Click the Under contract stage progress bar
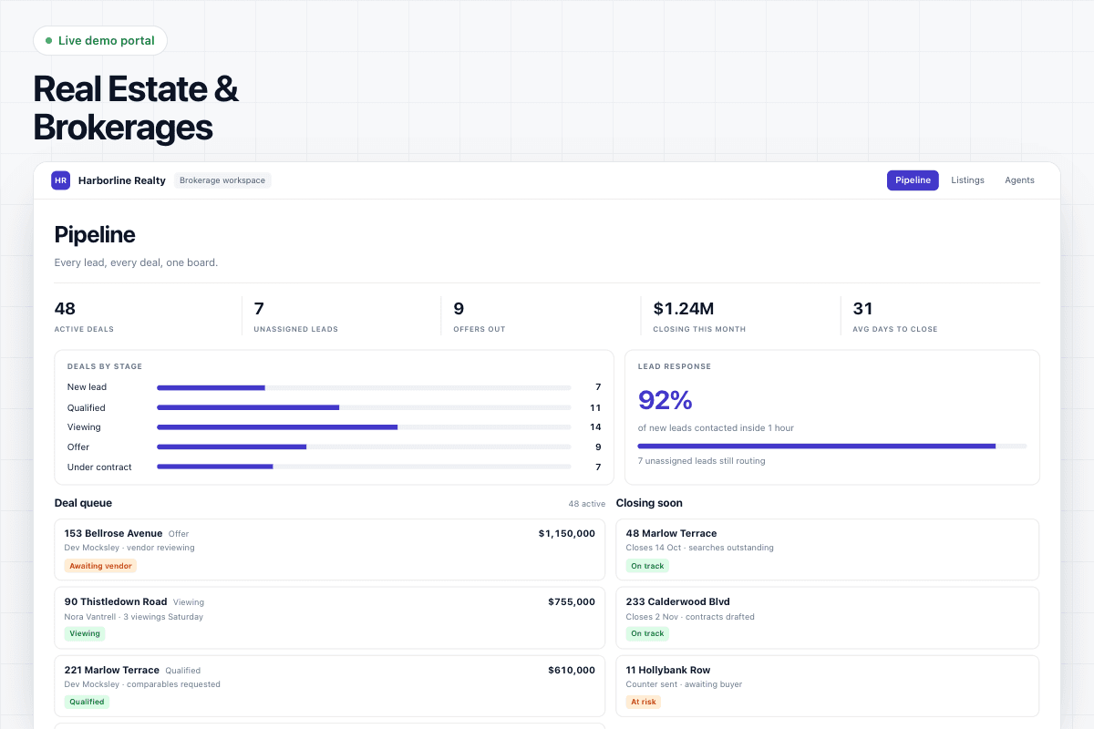Viewport: 1094px width, 729px height. tap(364, 467)
